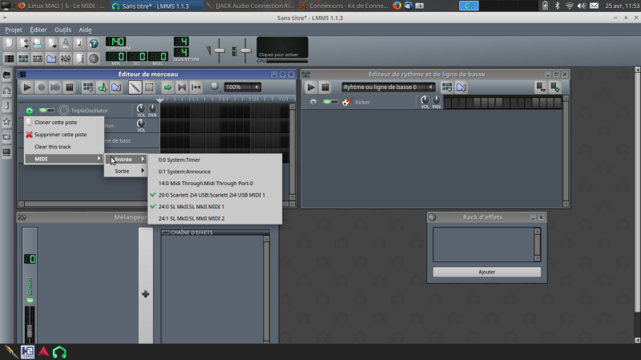Viewport: 641px width, 360px height.
Task: Mute the Kicker track
Action: click(327, 102)
